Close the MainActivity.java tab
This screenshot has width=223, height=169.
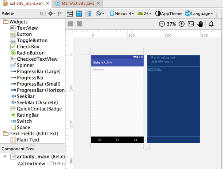coord(98,3)
